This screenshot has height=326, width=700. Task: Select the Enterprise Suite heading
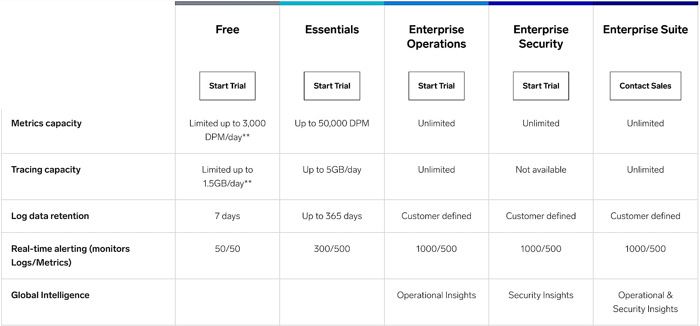coord(645,29)
